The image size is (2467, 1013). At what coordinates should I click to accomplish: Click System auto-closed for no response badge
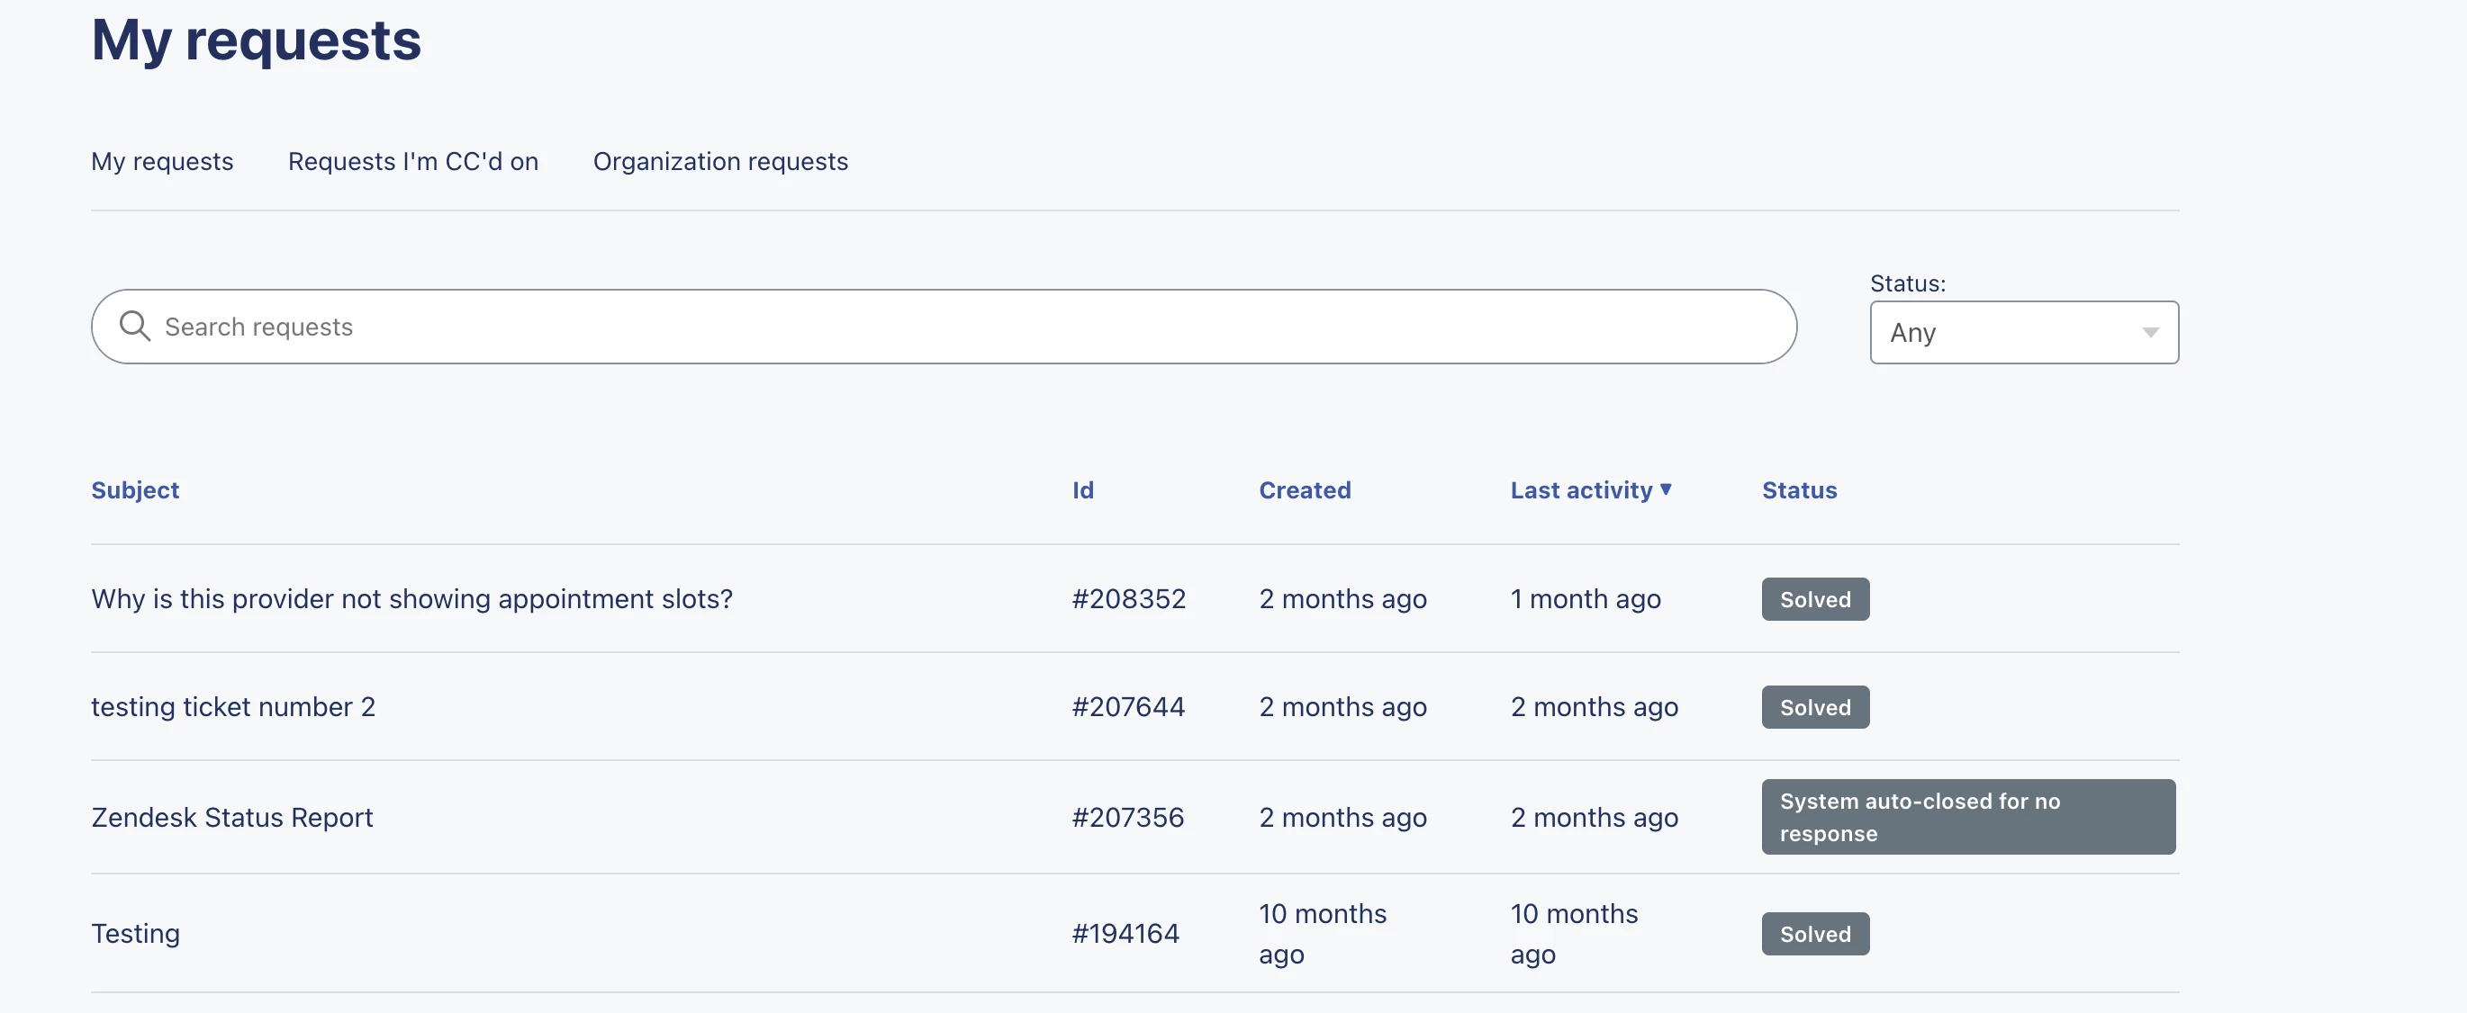click(x=1967, y=817)
